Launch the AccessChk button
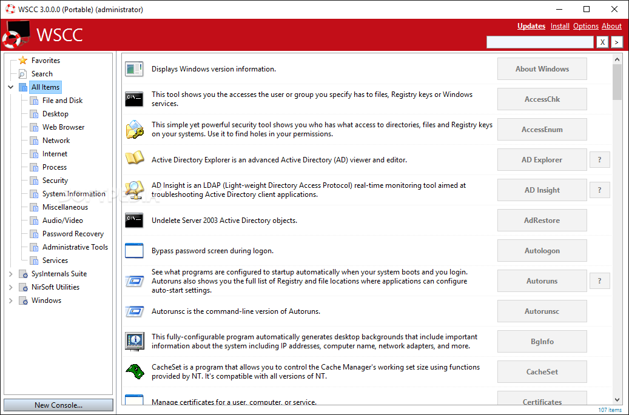 pyautogui.click(x=542, y=99)
